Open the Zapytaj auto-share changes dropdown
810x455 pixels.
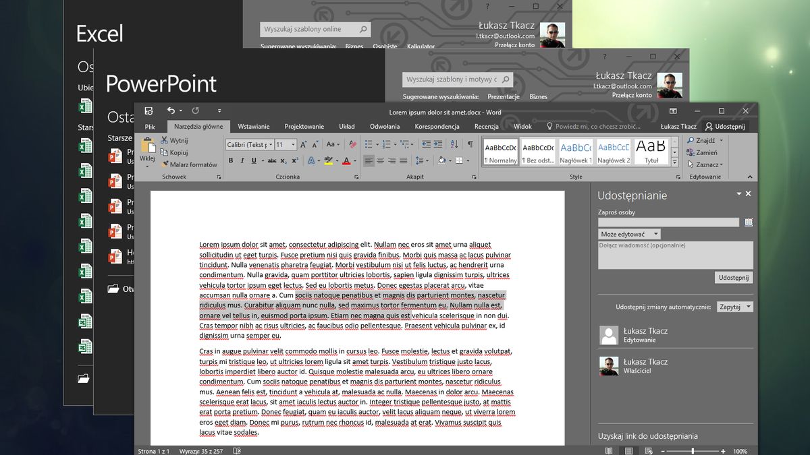(735, 307)
